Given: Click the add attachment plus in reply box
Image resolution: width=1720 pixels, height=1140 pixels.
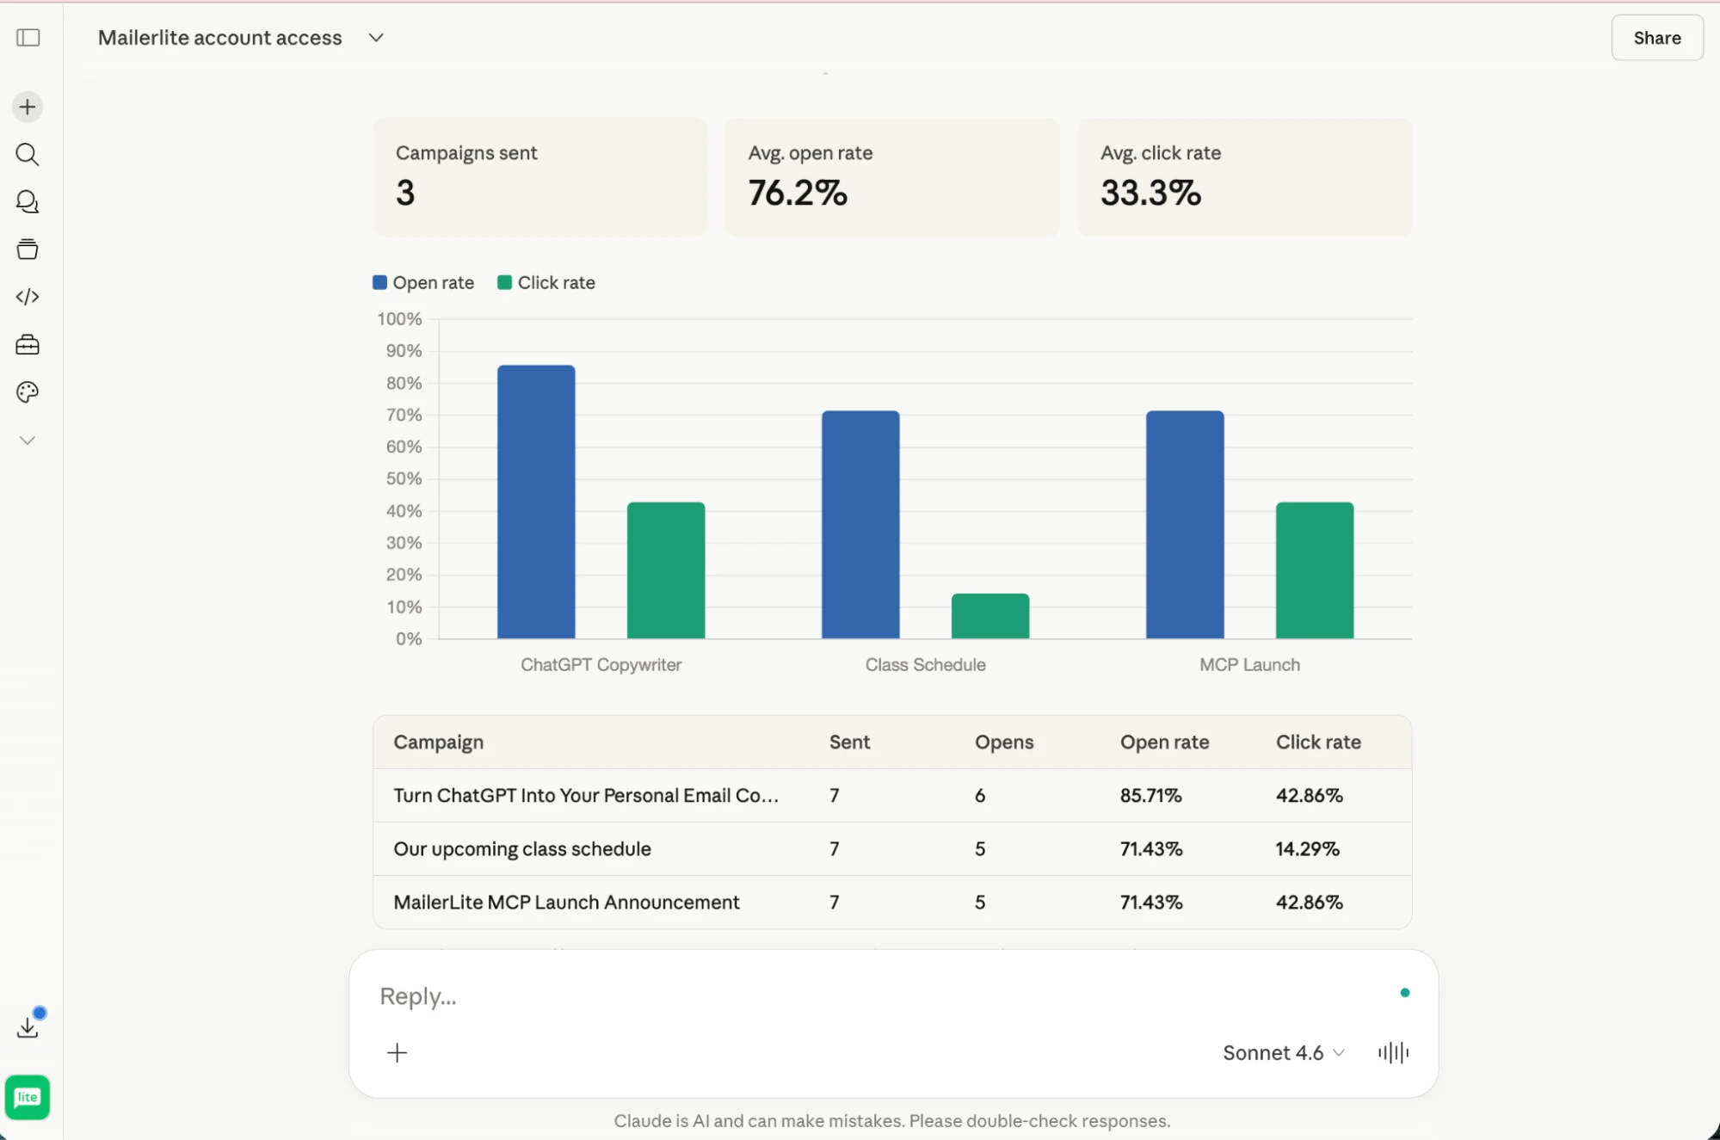Looking at the screenshot, I should tap(398, 1053).
